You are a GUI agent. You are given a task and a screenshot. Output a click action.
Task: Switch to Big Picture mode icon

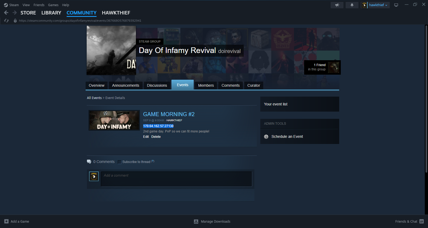click(x=396, y=5)
